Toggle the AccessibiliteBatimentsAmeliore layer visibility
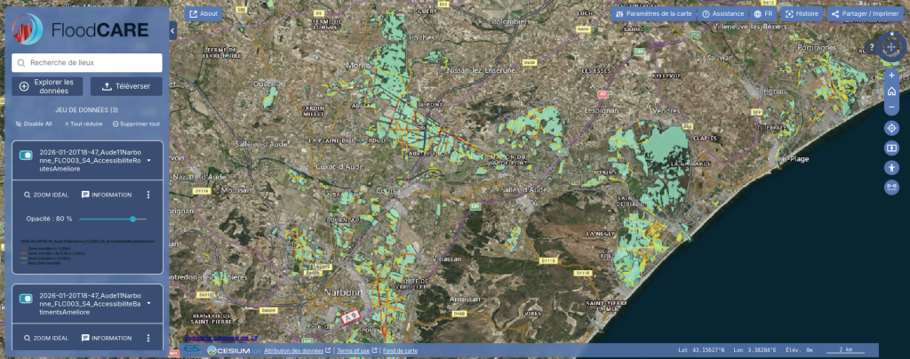The height and width of the screenshot is (359, 910). pos(26,299)
